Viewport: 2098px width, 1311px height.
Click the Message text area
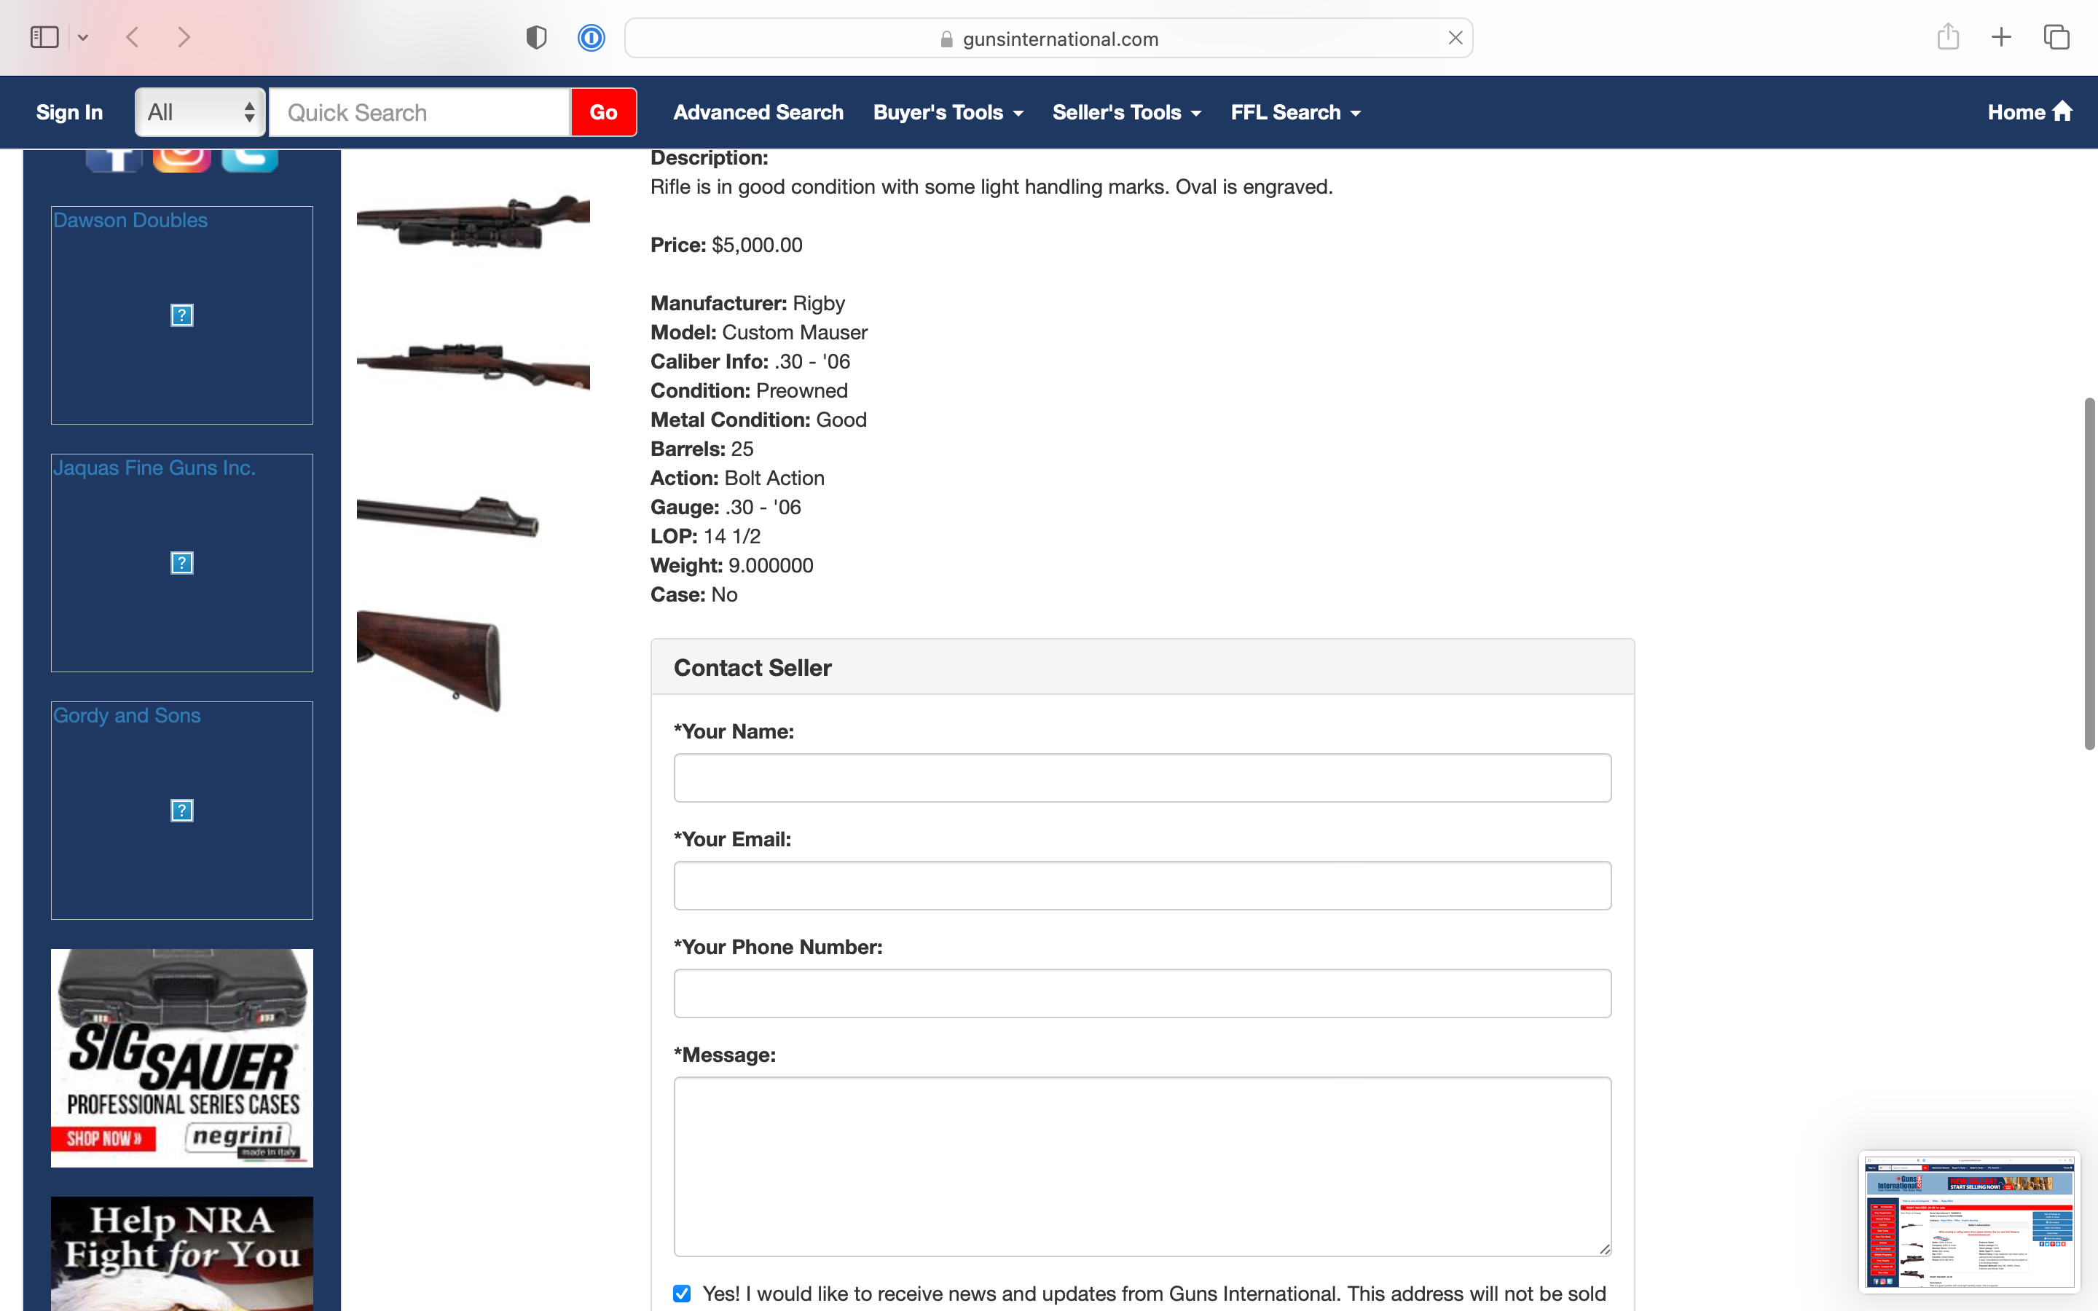click(x=1142, y=1166)
